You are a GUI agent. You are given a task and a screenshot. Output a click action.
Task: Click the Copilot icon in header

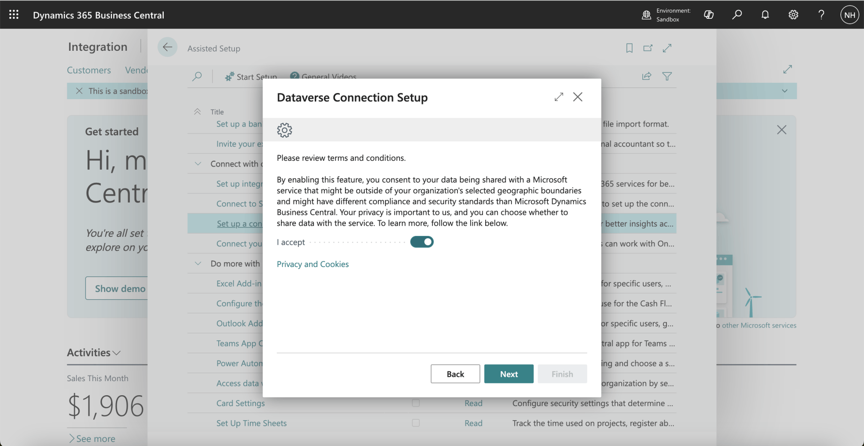pos(709,15)
